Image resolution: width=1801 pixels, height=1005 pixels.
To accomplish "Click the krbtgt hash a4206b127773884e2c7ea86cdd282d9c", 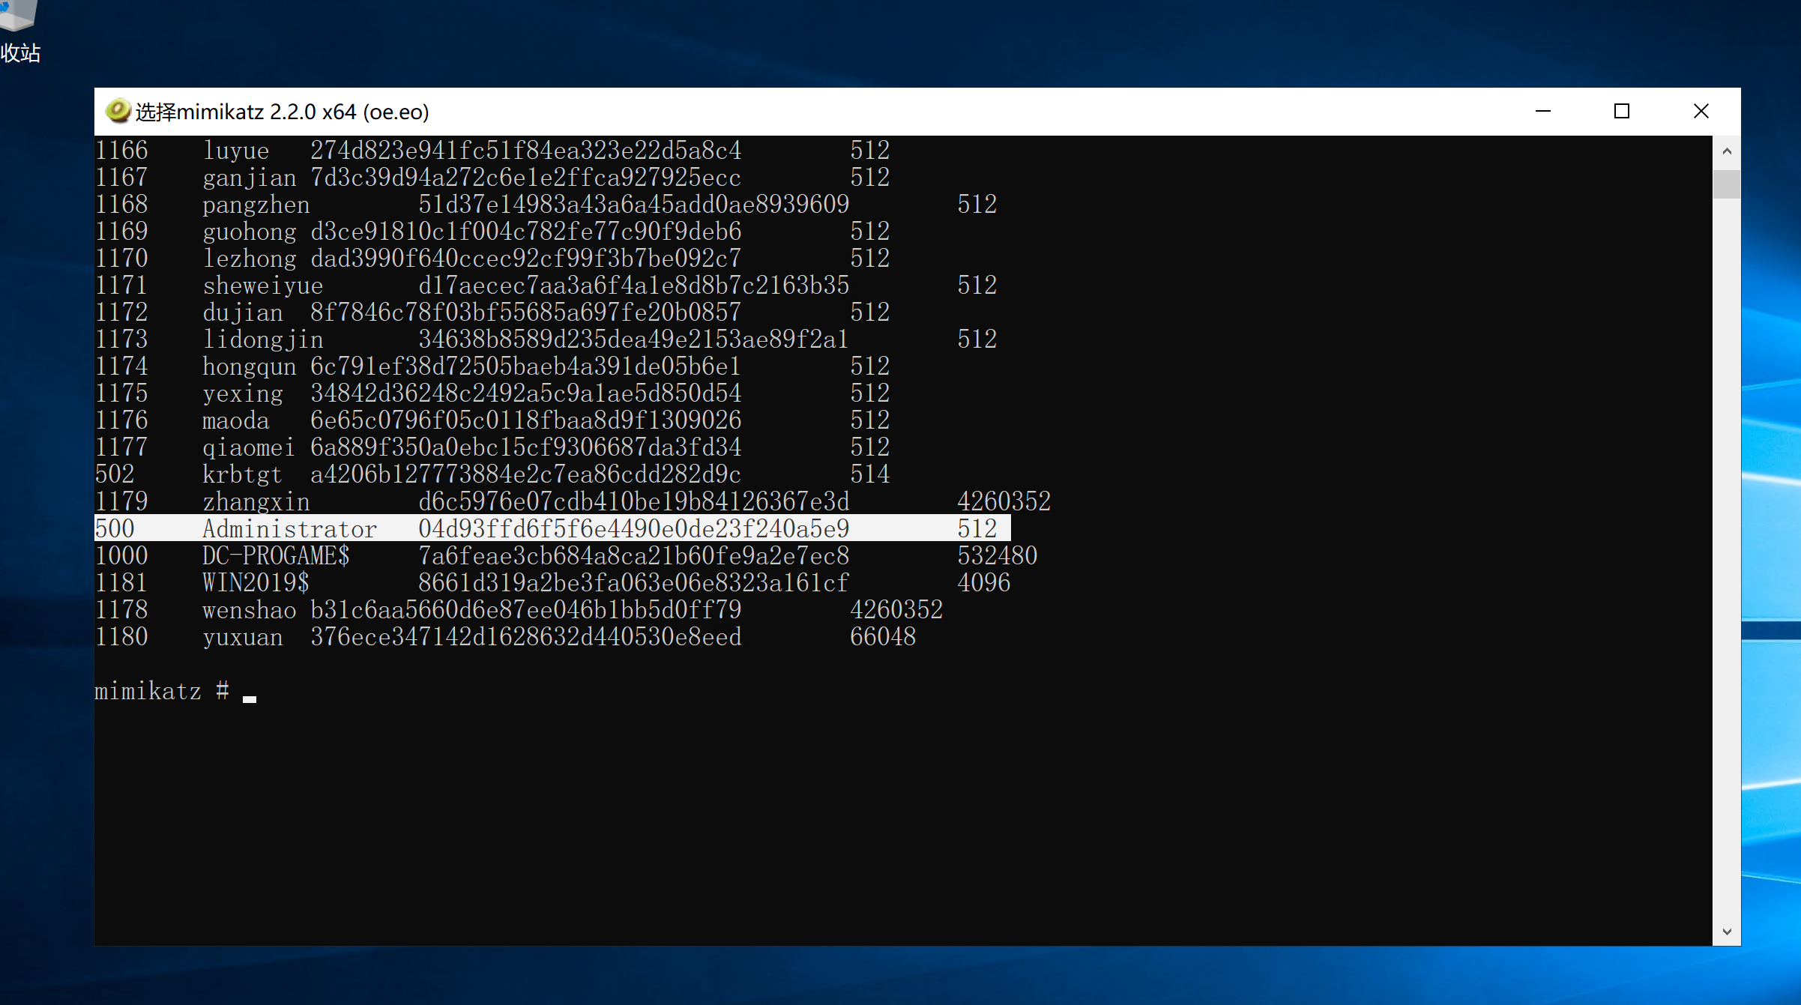I will (x=525, y=474).
